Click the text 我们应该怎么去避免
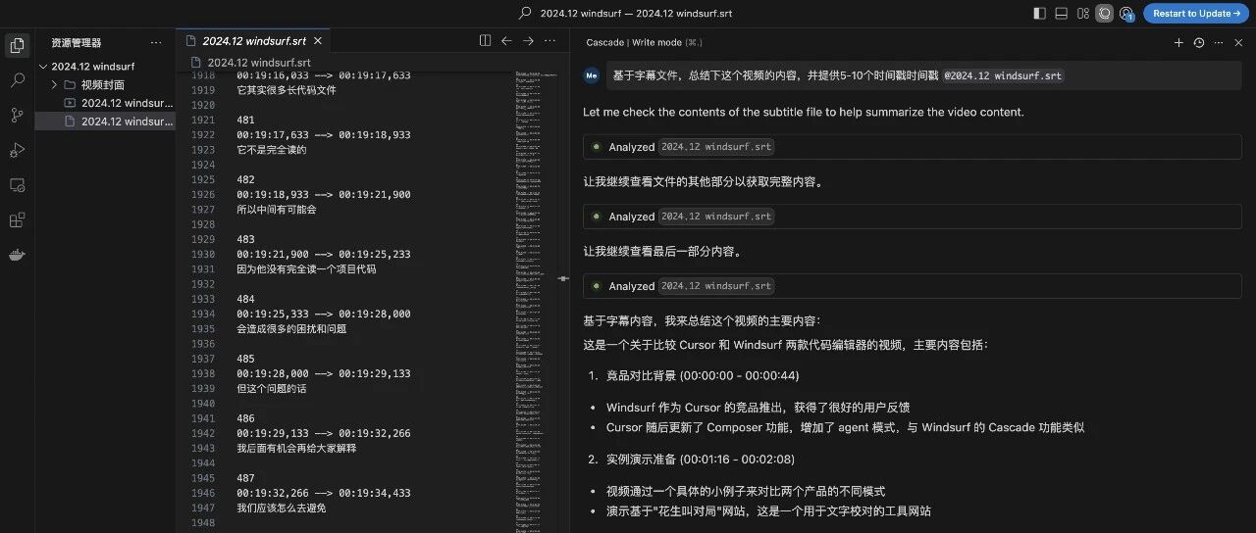 [282, 509]
